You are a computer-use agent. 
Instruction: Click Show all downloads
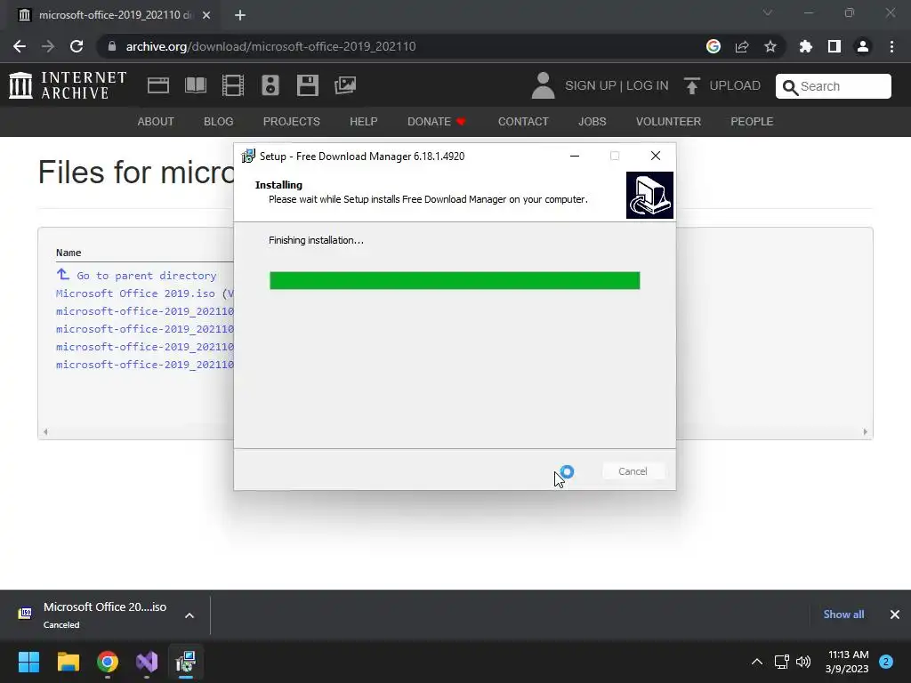click(843, 615)
